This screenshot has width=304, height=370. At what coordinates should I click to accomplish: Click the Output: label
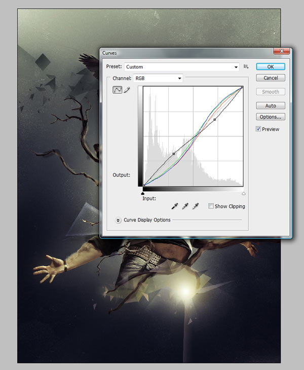(121, 175)
